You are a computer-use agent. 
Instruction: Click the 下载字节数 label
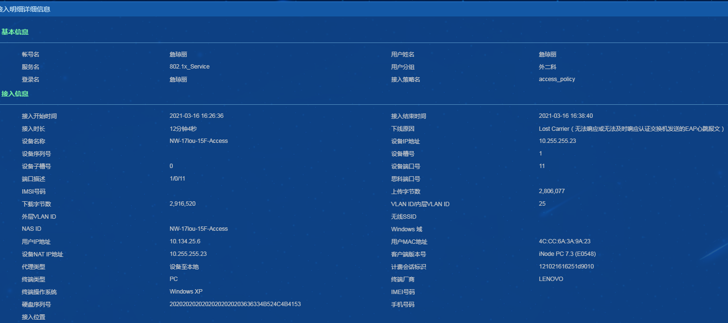(36, 204)
